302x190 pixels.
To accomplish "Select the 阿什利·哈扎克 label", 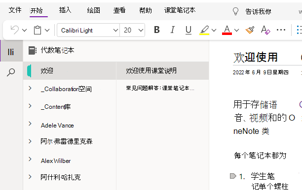I will point(61,177).
